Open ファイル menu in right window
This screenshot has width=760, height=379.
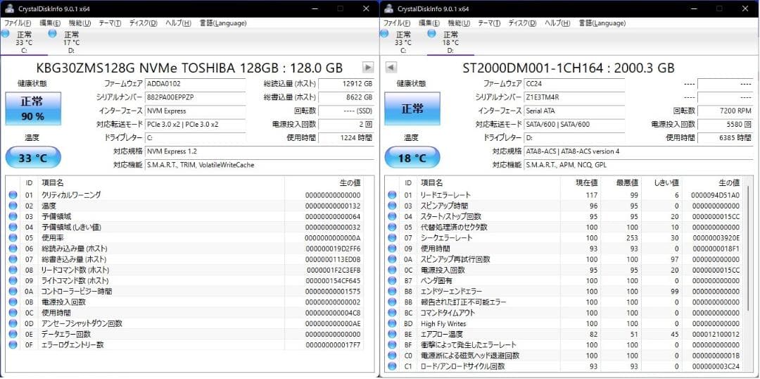pos(397,23)
